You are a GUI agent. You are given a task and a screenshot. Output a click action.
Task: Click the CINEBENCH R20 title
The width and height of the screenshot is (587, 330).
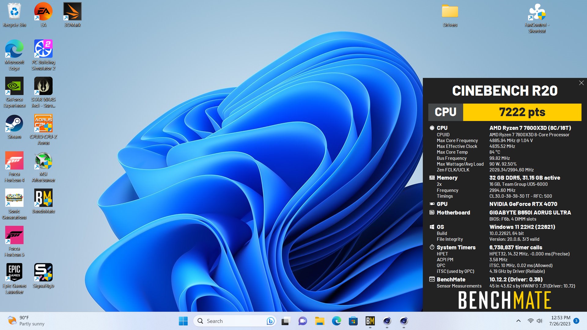505,91
